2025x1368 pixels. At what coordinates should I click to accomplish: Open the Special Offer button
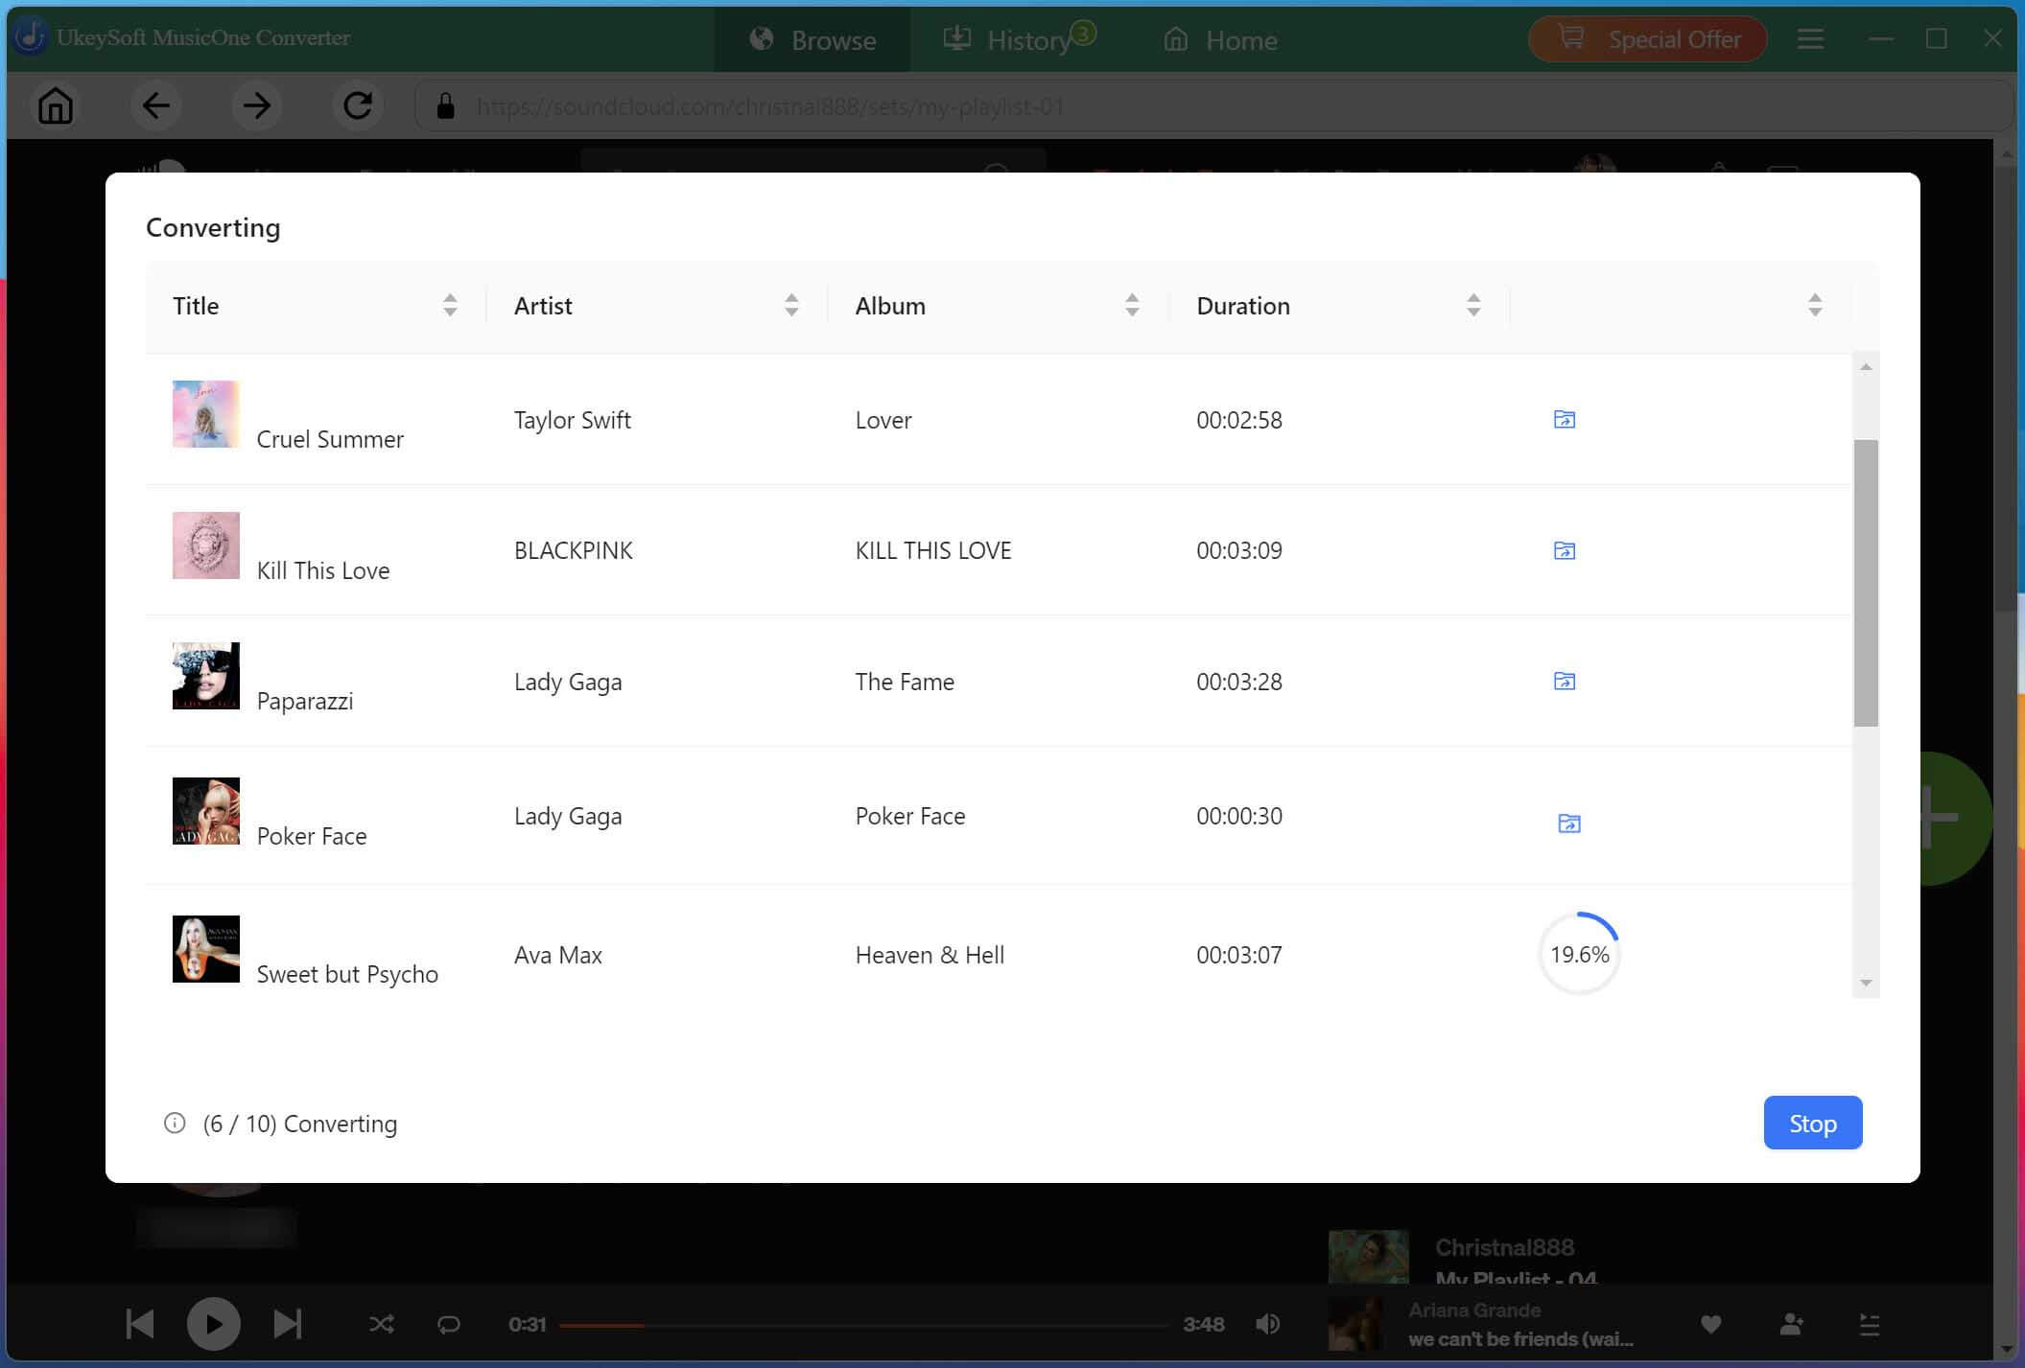tap(1647, 39)
